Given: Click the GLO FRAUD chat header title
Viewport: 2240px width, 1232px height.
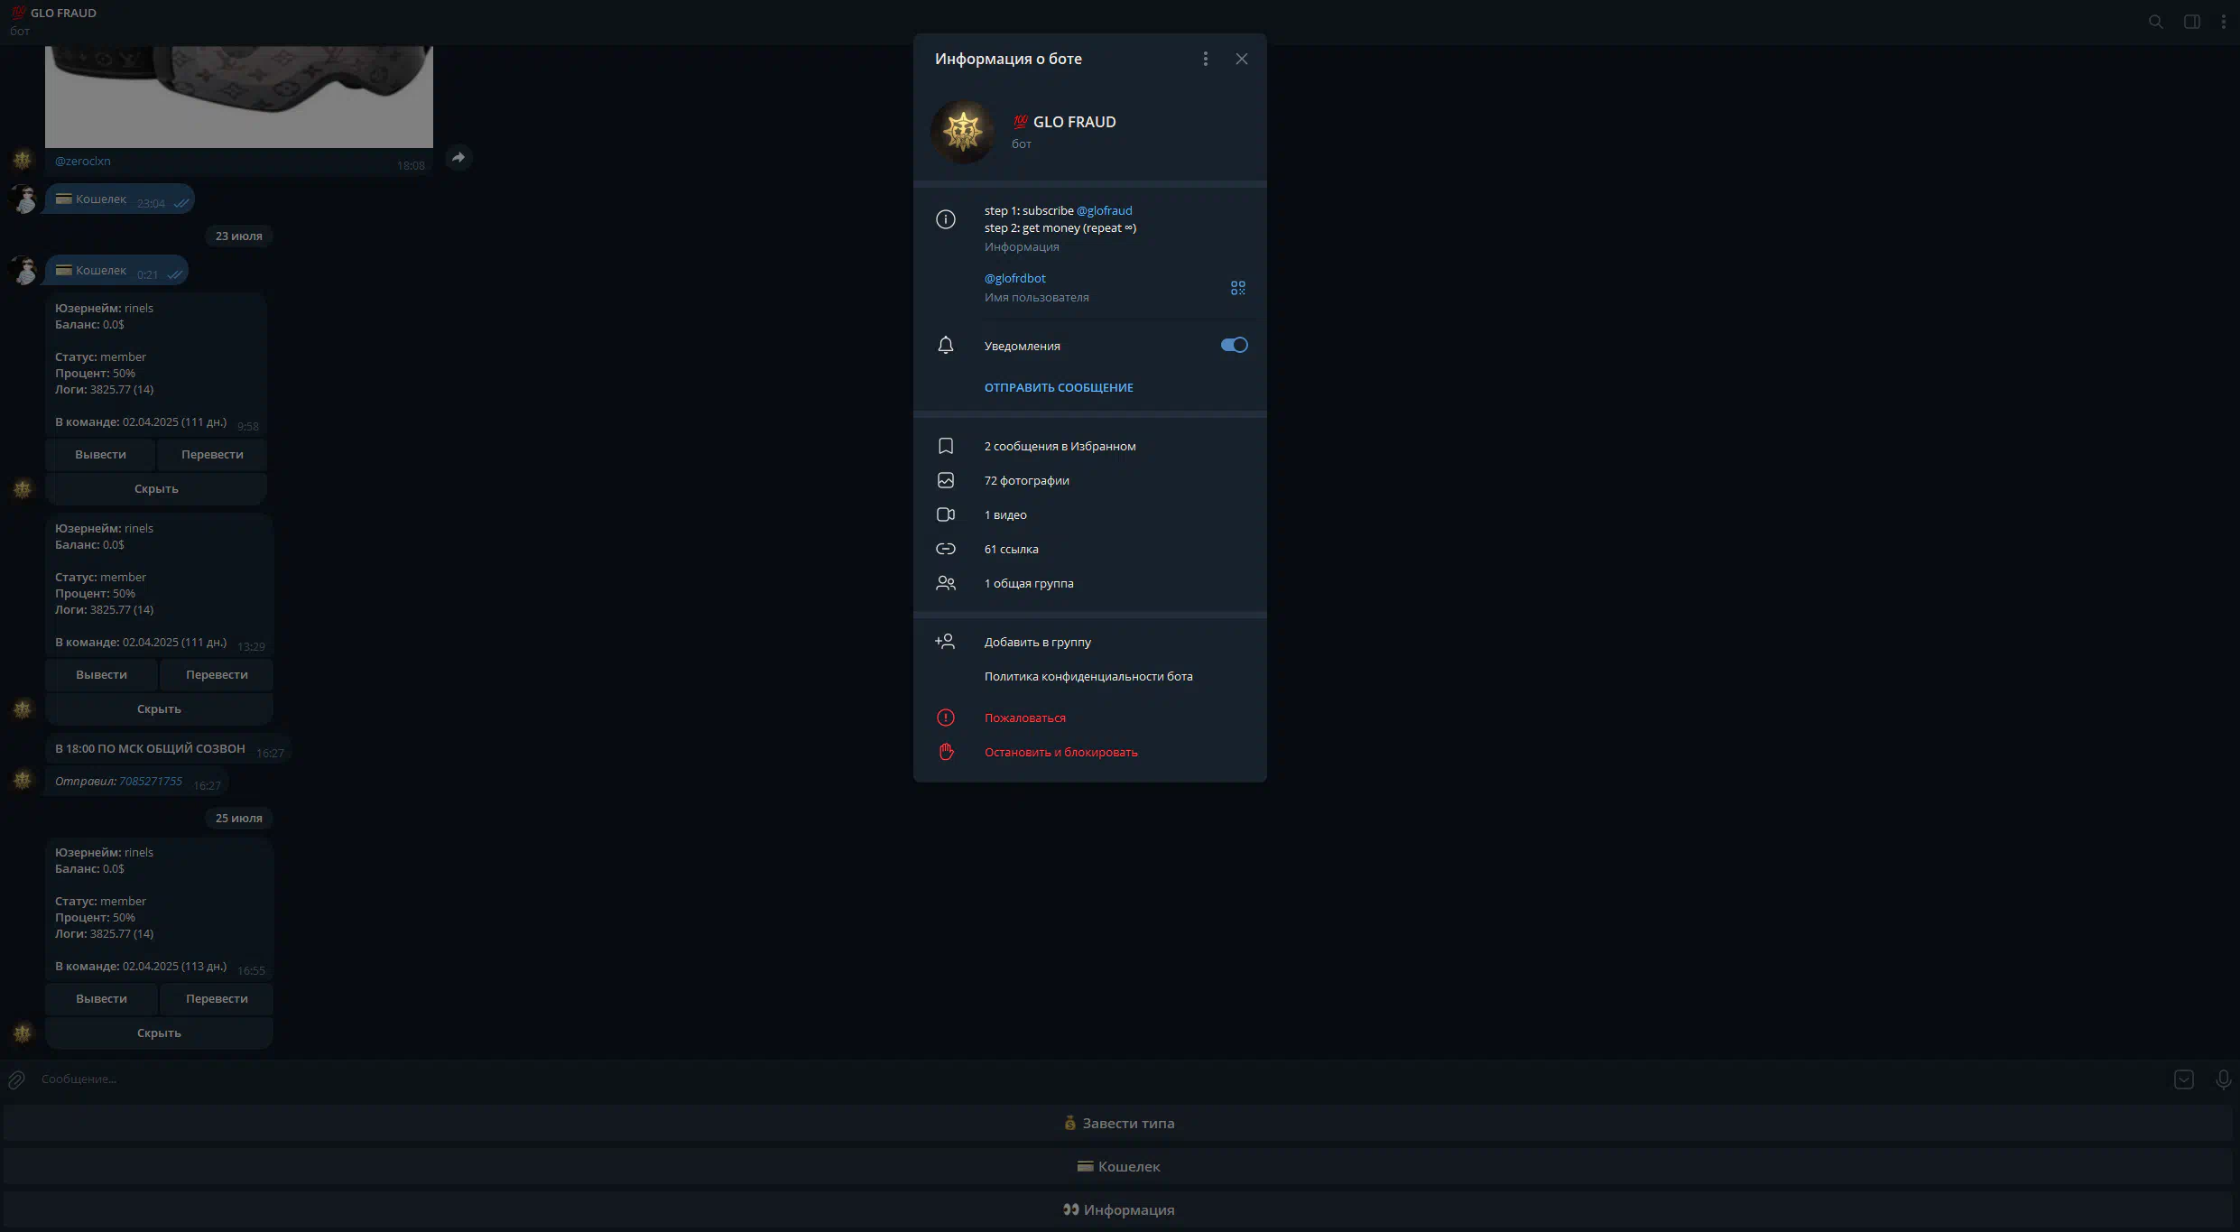Looking at the screenshot, I should tap(63, 13).
